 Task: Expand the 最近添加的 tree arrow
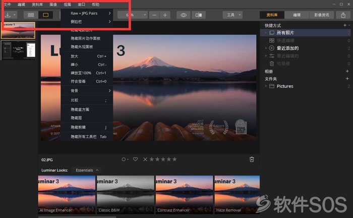266,48
